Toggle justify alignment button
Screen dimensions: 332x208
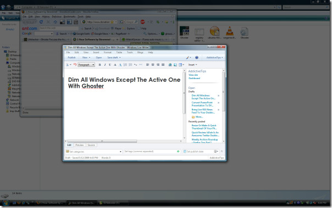163,65
